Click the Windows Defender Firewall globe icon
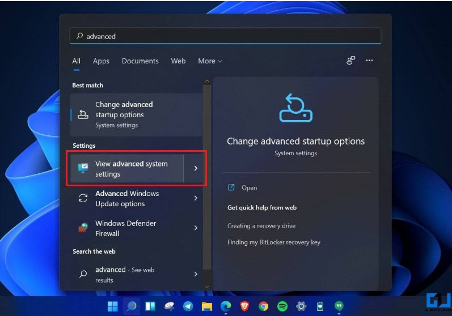 tap(83, 228)
